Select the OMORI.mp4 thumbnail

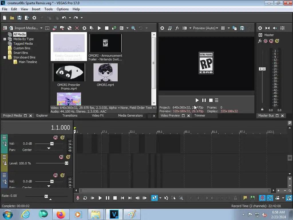[x=106, y=72]
